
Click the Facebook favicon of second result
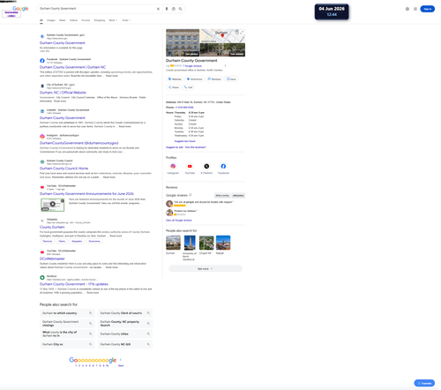point(42,61)
